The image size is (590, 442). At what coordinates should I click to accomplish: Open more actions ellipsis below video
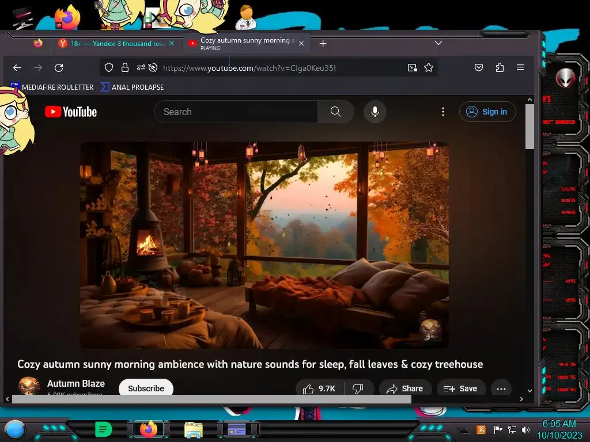(x=501, y=388)
